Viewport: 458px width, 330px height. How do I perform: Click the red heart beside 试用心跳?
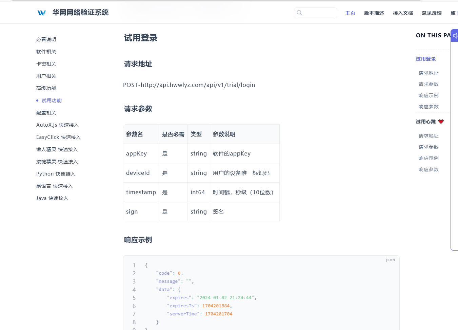[x=441, y=122]
